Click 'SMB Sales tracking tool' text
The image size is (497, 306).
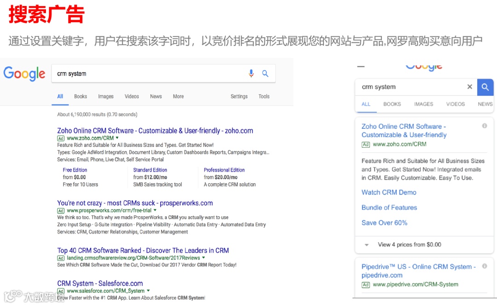coord(157,185)
